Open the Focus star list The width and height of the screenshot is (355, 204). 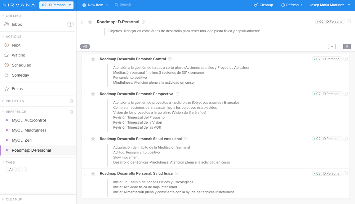point(7,89)
